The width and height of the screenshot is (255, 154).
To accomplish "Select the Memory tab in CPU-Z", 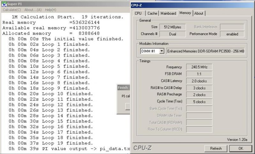I will [x=185, y=13].
